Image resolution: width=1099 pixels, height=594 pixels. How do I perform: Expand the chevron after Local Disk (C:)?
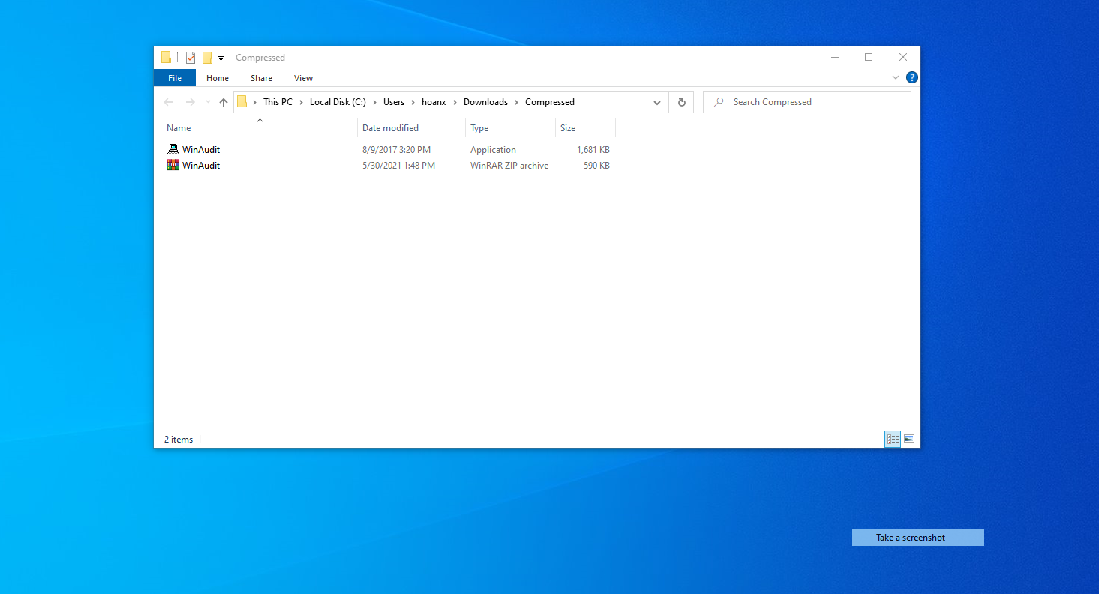tap(374, 102)
